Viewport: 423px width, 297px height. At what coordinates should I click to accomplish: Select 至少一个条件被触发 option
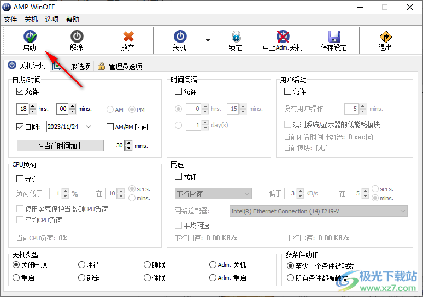290,266
